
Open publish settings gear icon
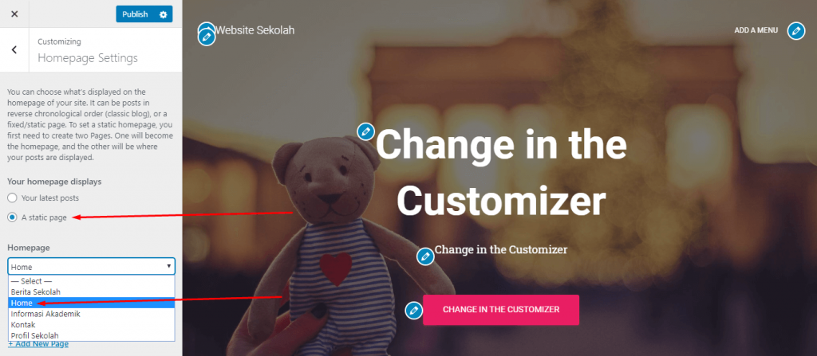[163, 14]
